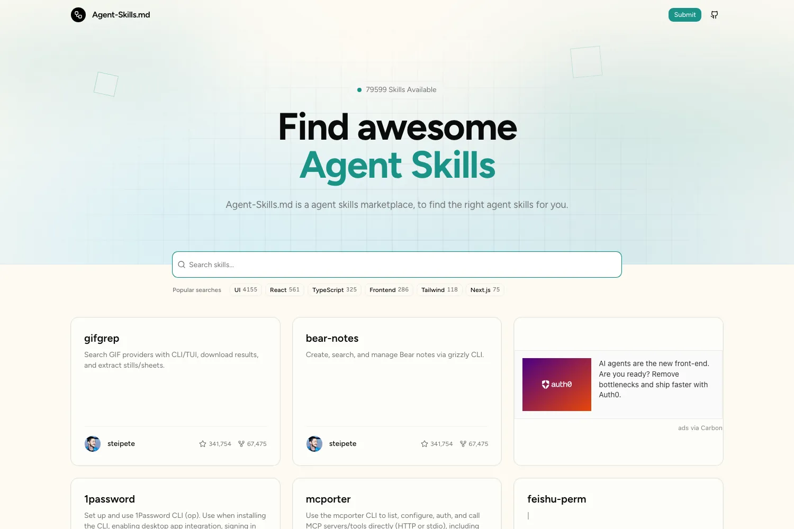Open the feishu-perm skill title
Screen dimensions: 794x529
[557, 499]
